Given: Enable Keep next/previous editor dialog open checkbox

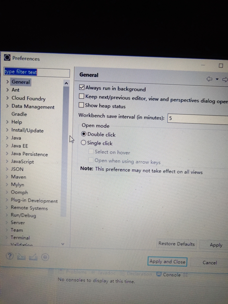Looking at the screenshot, I should coord(81,96).
